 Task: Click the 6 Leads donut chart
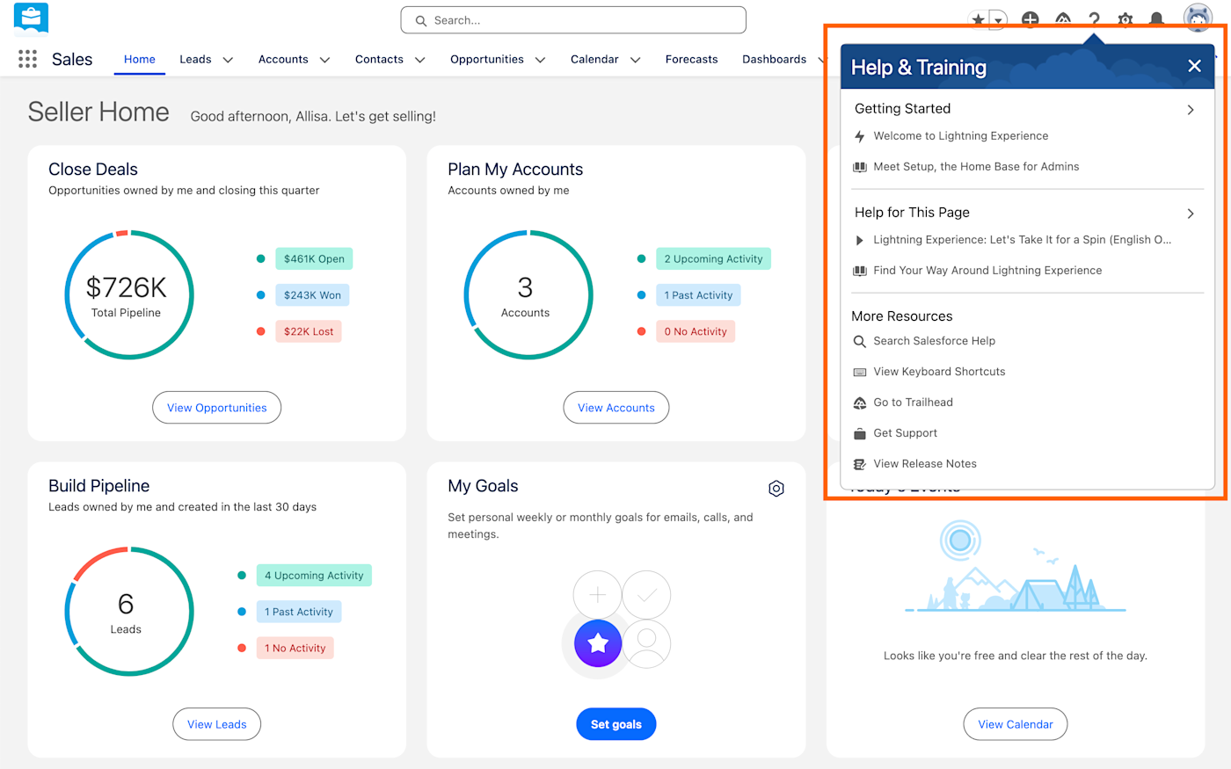[x=128, y=611]
